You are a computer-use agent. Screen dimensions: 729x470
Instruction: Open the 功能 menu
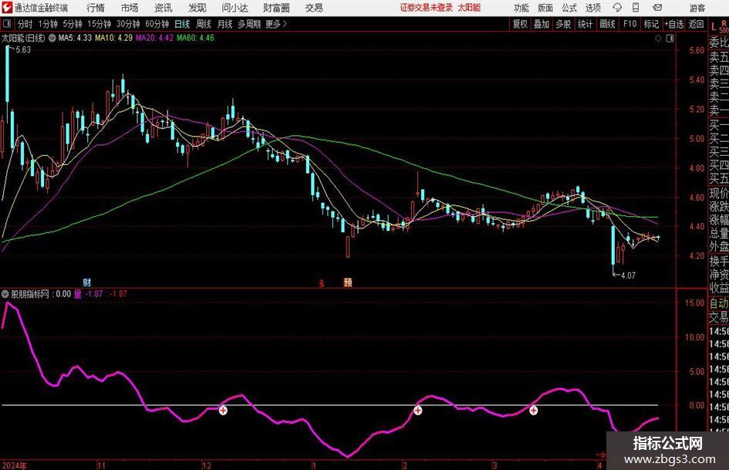pos(521,8)
